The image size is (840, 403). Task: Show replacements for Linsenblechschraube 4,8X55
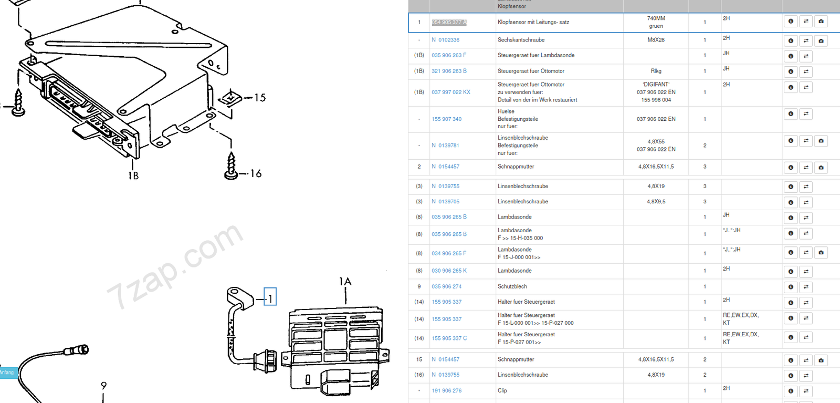tap(806, 141)
